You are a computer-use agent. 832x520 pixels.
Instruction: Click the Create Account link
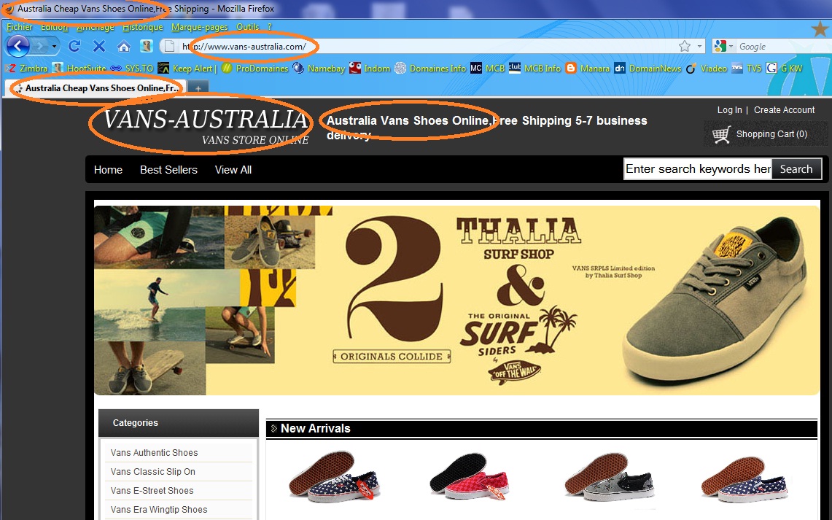coord(785,110)
